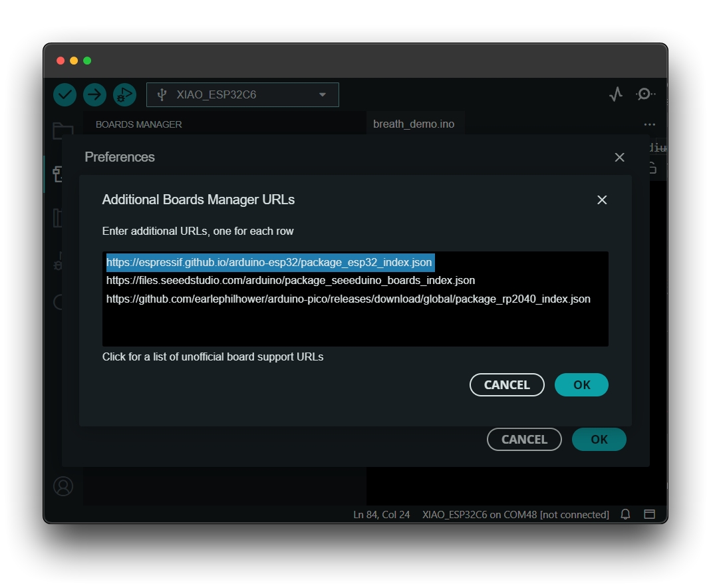Viewport: 711px width, 588px height.
Task: Select the Boards Manager sidebar icon
Action: pos(58,174)
